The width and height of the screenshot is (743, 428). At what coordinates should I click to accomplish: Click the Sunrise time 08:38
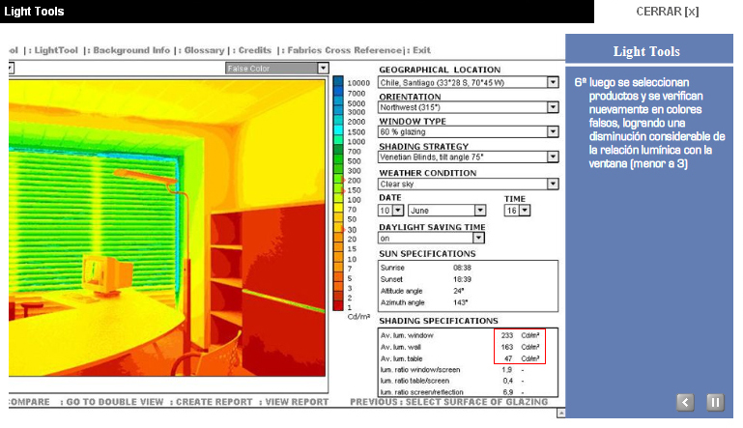click(x=462, y=268)
